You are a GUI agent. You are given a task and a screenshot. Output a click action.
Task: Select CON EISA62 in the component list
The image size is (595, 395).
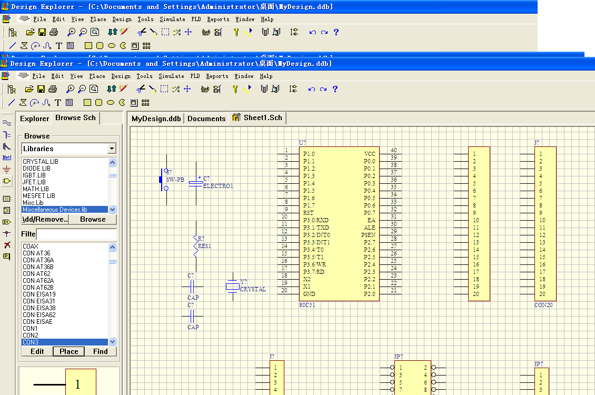39,315
